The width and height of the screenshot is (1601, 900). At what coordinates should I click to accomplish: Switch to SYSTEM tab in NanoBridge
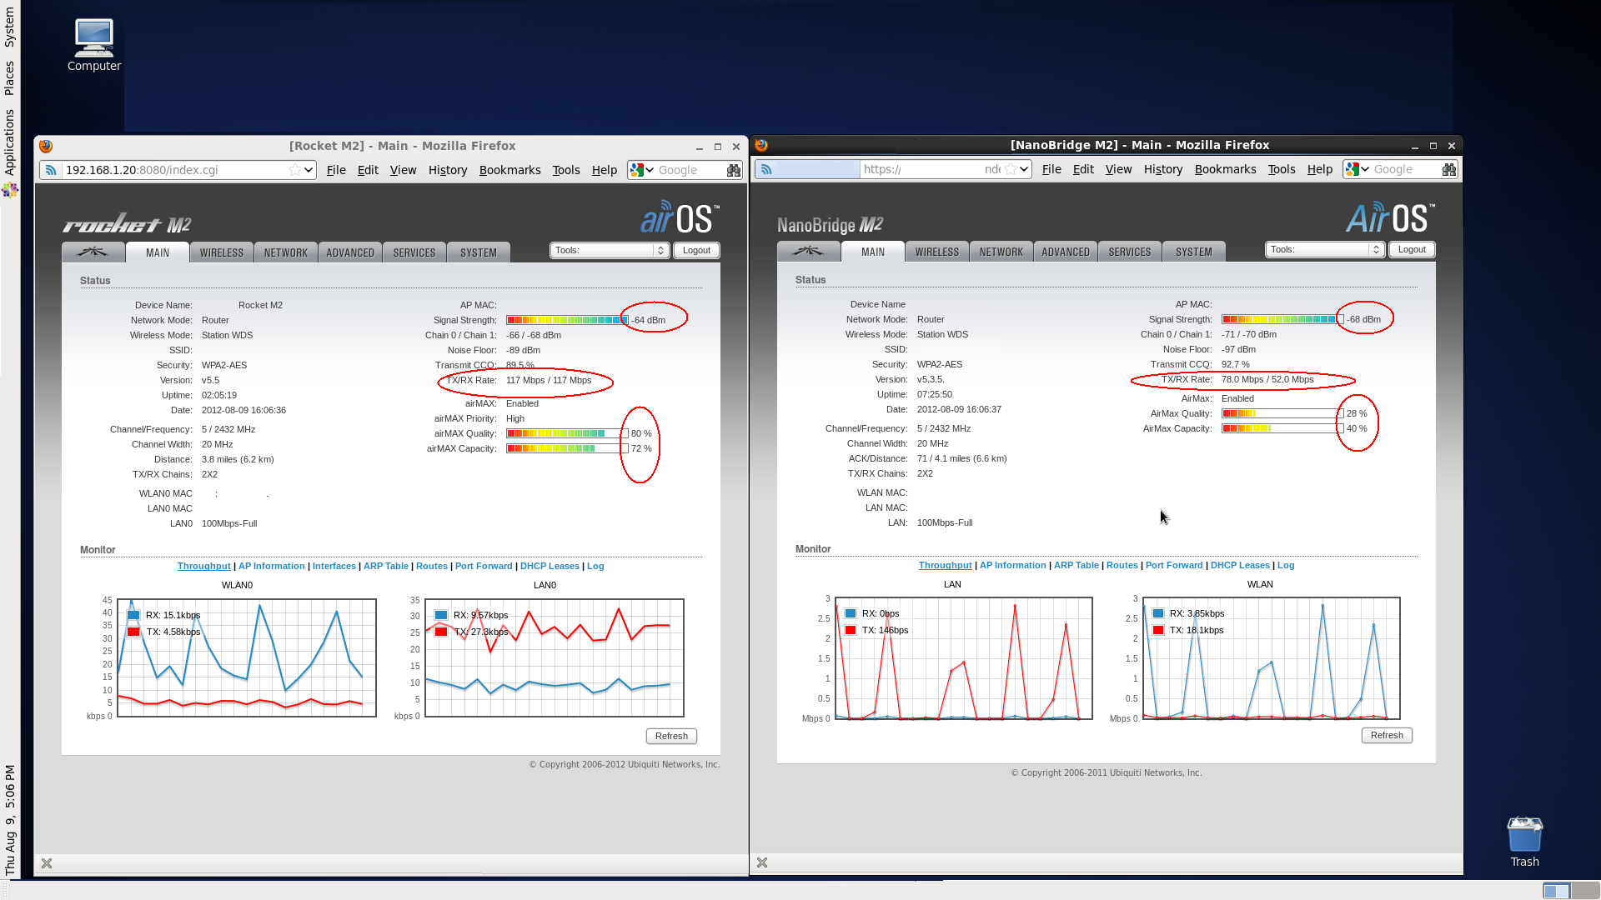(x=1194, y=252)
